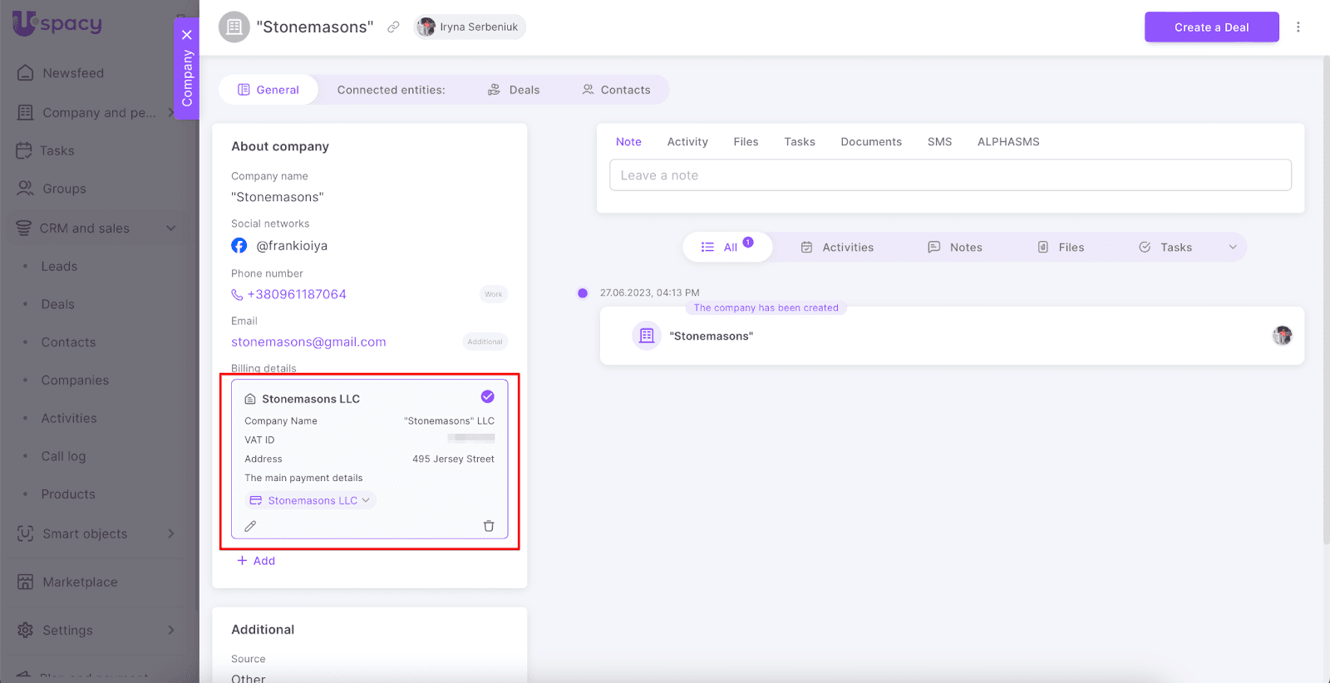The width and height of the screenshot is (1330, 683).
Task: Open the stonemasons@gmail.com email link
Action: click(x=308, y=342)
